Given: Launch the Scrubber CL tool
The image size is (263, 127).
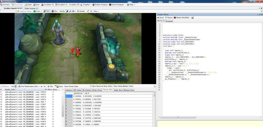Looking at the screenshot, I should pos(62,5).
